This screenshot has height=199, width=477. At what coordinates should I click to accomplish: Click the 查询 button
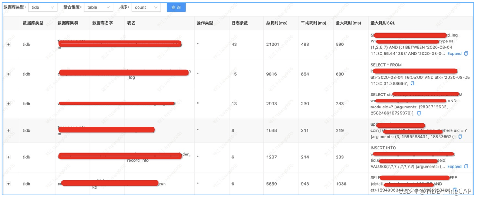(176, 7)
